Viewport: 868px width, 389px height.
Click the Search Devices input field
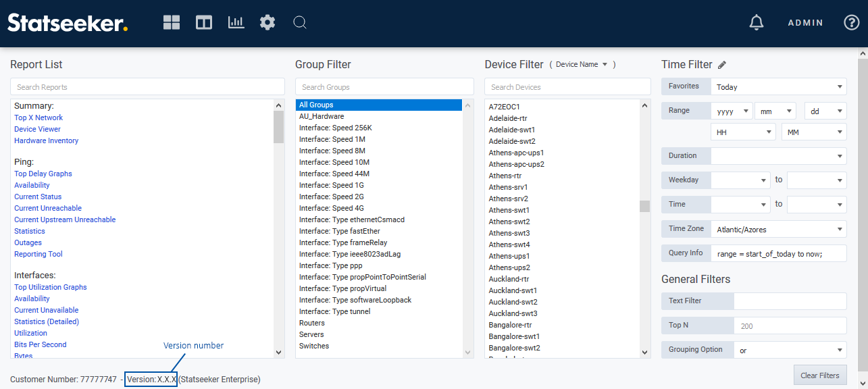[x=567, y=86]
